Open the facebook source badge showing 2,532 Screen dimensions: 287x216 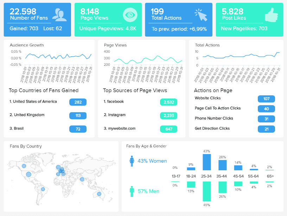tap(168, 102)
